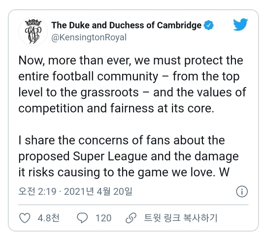
Task: Visit the @KensingtonRoyal handle
Action: coord(89,37)
